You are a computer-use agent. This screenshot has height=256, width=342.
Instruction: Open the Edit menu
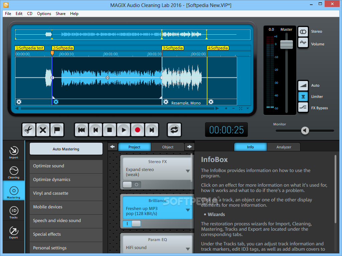(x=19, y=13)
